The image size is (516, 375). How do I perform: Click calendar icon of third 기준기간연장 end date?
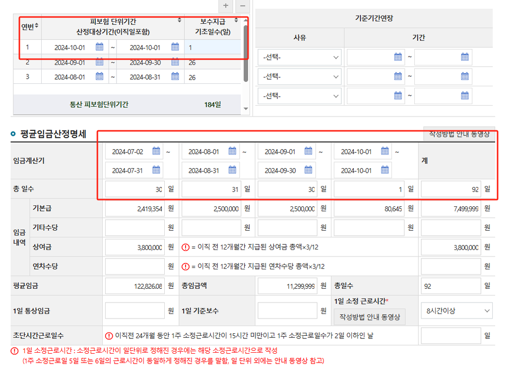(465, 96)
